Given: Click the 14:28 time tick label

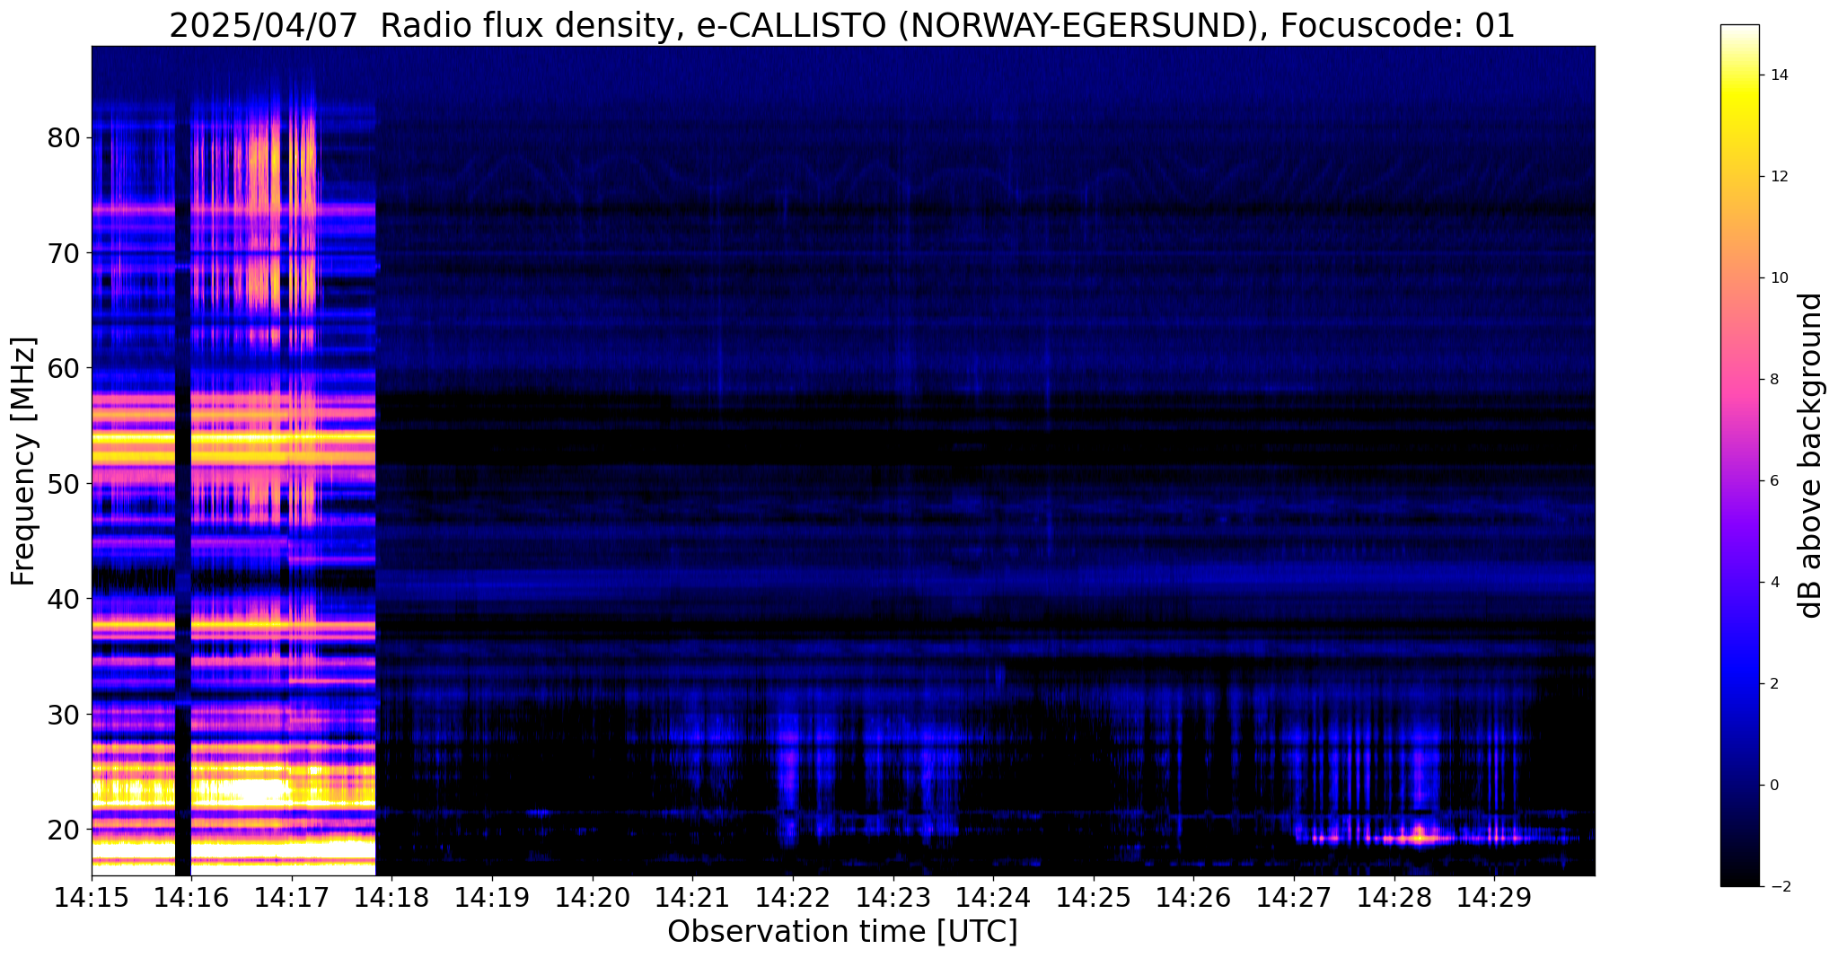Looking at the screenshot, I should tap(1394, 896).
